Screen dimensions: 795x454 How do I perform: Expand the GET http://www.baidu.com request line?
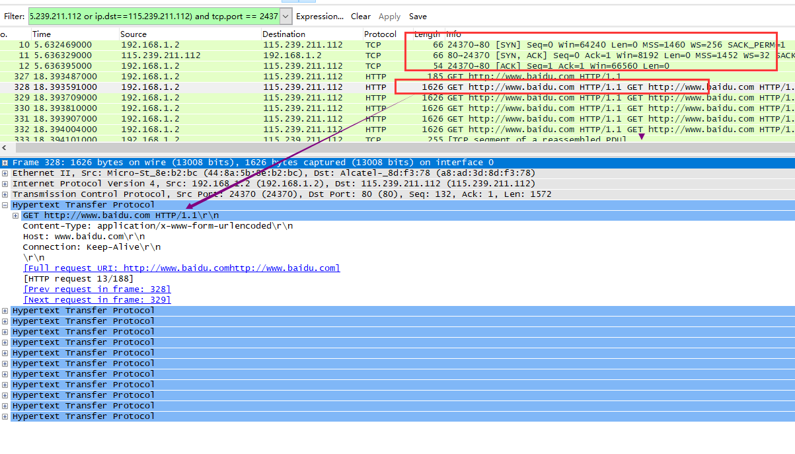click(16, 215)
